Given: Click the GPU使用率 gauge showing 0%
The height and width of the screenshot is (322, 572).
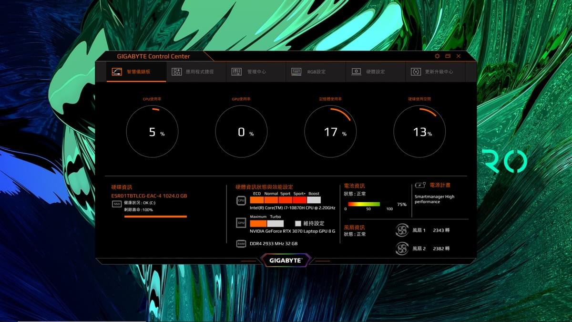Looking at the screenshot, I should click(x=241, y=132).
